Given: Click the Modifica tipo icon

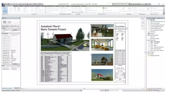Looking at the screenshot, I should coord(11,26).
